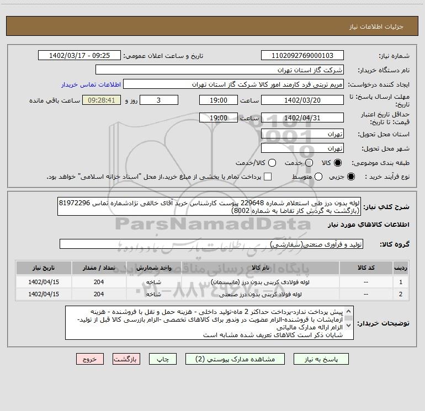
Task: Click the request creator name field
Action: pyautogui.click(x=233, y=84)
